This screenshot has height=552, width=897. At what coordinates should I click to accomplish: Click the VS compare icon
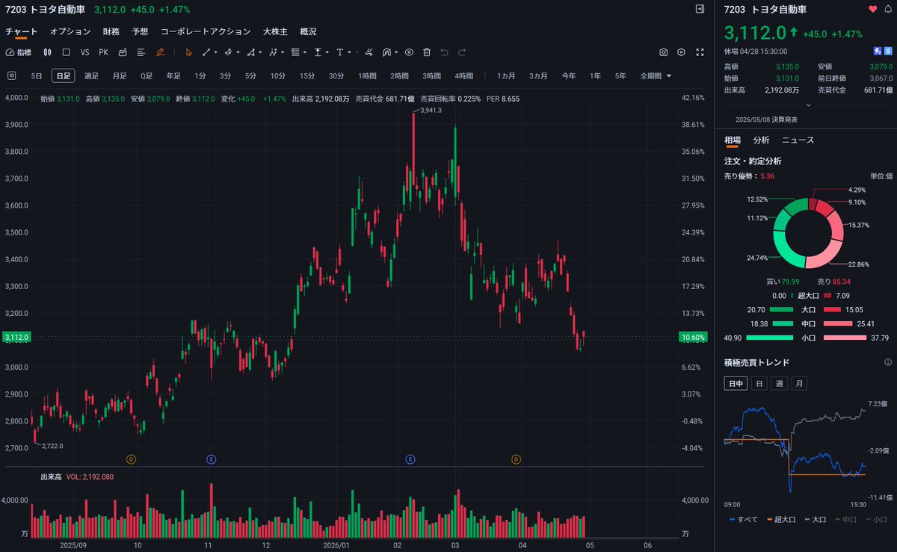tap(84, 52)
